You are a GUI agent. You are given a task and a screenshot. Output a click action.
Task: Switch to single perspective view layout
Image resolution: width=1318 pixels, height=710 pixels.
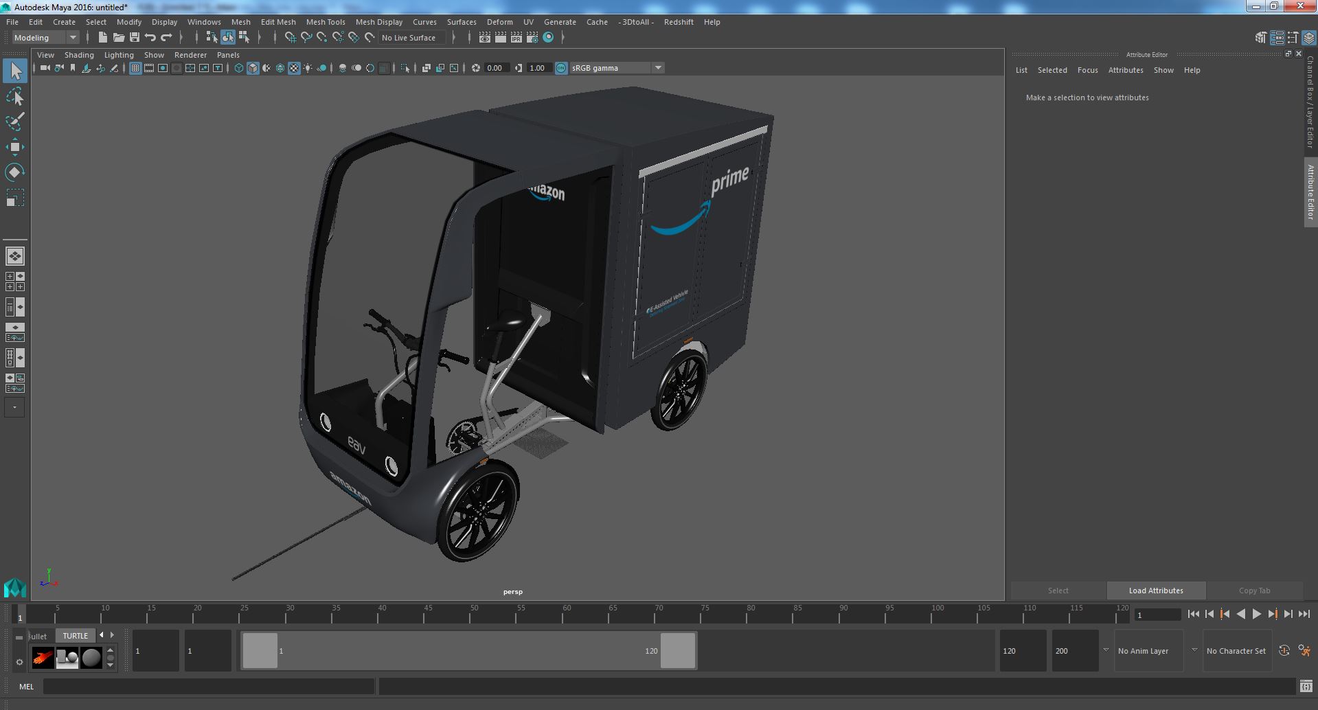15,256
